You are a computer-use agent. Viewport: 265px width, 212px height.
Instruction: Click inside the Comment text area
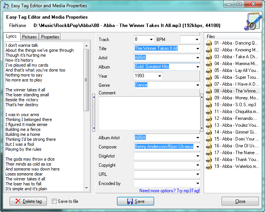point(149,113)
